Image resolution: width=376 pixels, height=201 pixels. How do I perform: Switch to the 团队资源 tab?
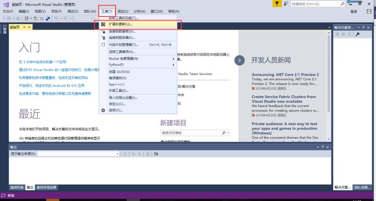(x=362, y=187)
